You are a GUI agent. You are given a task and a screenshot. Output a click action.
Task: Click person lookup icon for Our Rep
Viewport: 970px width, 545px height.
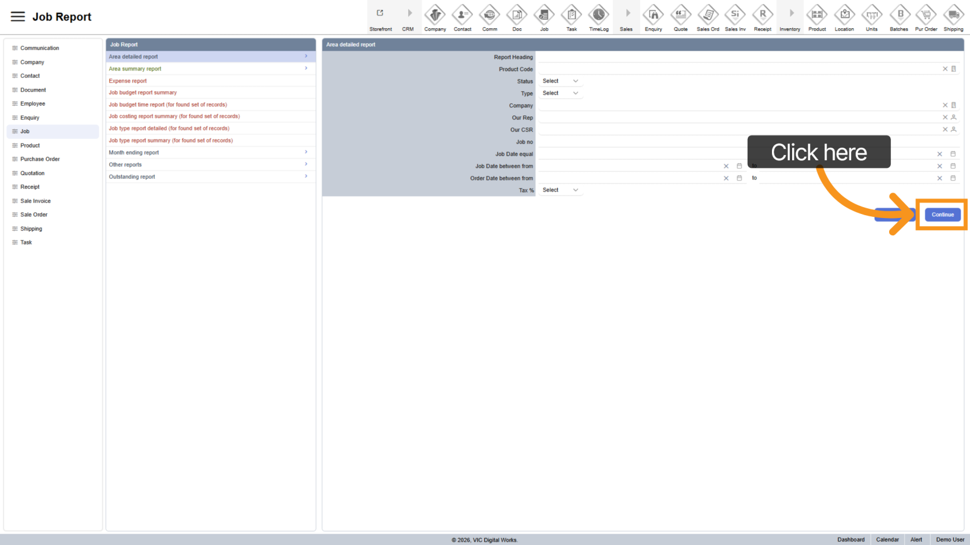pos(953,118)
